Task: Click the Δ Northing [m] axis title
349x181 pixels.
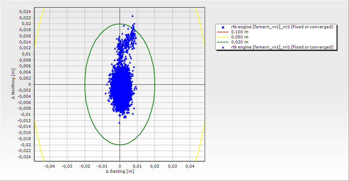Action: coord(13,84)
